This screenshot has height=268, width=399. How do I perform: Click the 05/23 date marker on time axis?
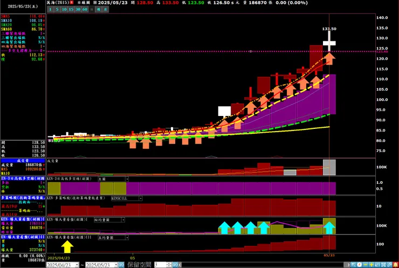pos(329,255)
